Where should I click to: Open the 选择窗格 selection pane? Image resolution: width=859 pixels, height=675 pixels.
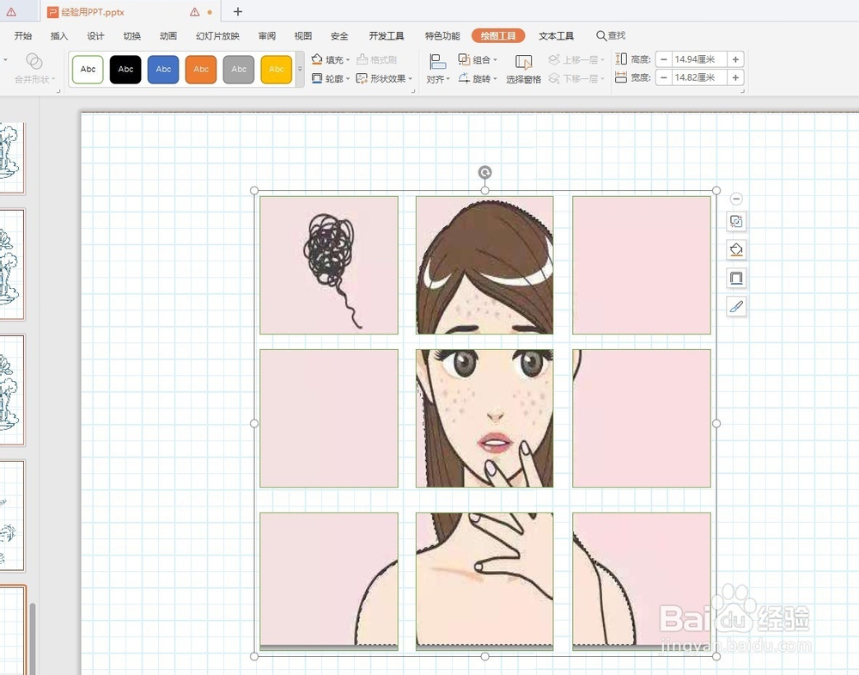(523, 69)
